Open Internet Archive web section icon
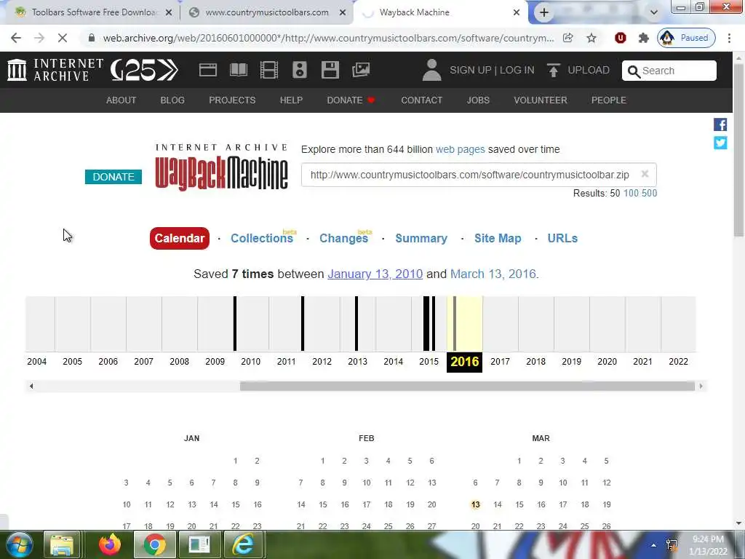The height and width of the screenshot is (559, 745). pos(207,70)
